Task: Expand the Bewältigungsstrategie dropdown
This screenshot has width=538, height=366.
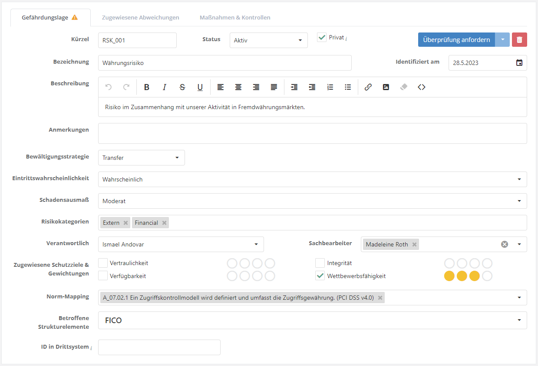Action: (141, 158)
